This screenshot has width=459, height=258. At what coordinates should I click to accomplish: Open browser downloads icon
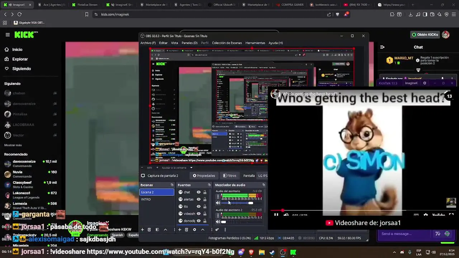(411, 14)
